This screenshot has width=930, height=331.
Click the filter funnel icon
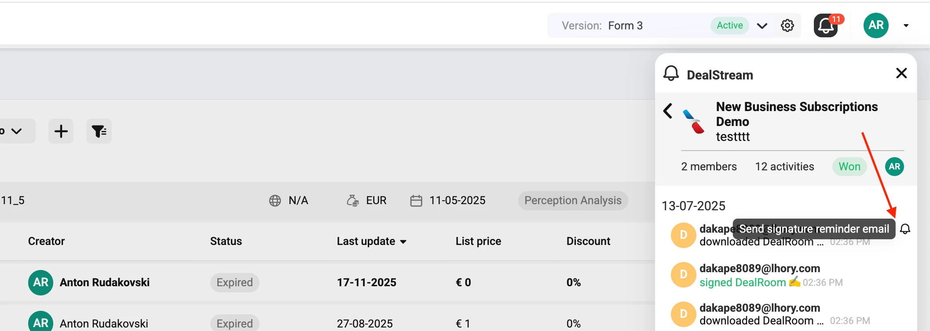[x=99, y=131]
